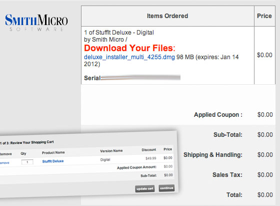Viewport: 280px width, 206px height.
Task: Click the Shipping & Handling label
Action: pos(213,155)
